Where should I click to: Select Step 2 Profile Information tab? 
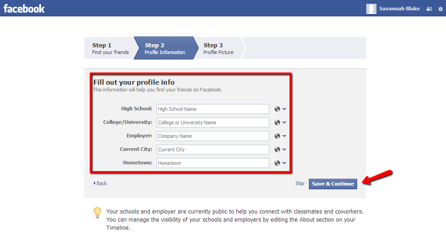[165, 48]
